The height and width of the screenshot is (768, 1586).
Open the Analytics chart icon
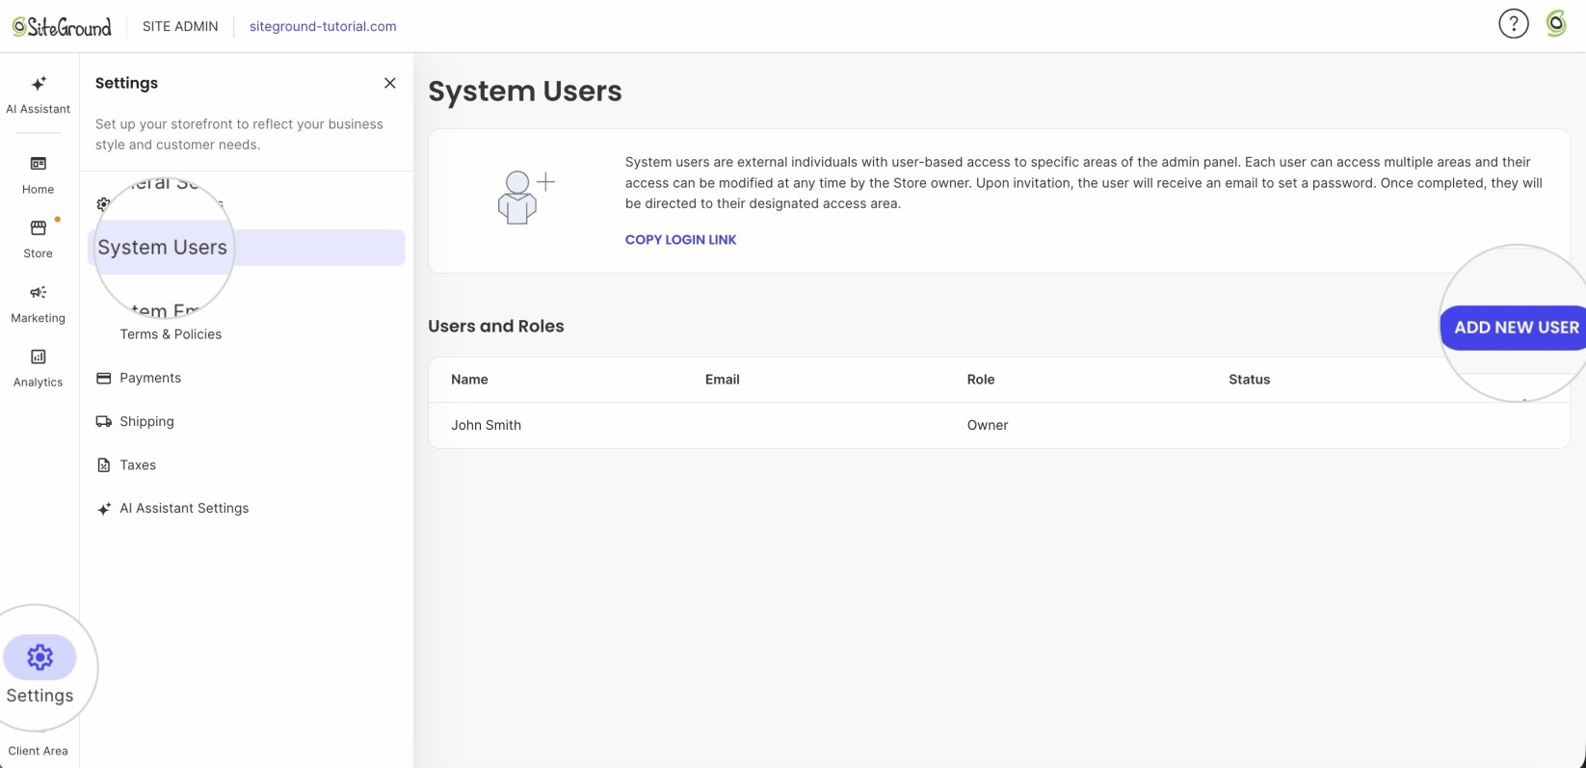click(39, 358)
